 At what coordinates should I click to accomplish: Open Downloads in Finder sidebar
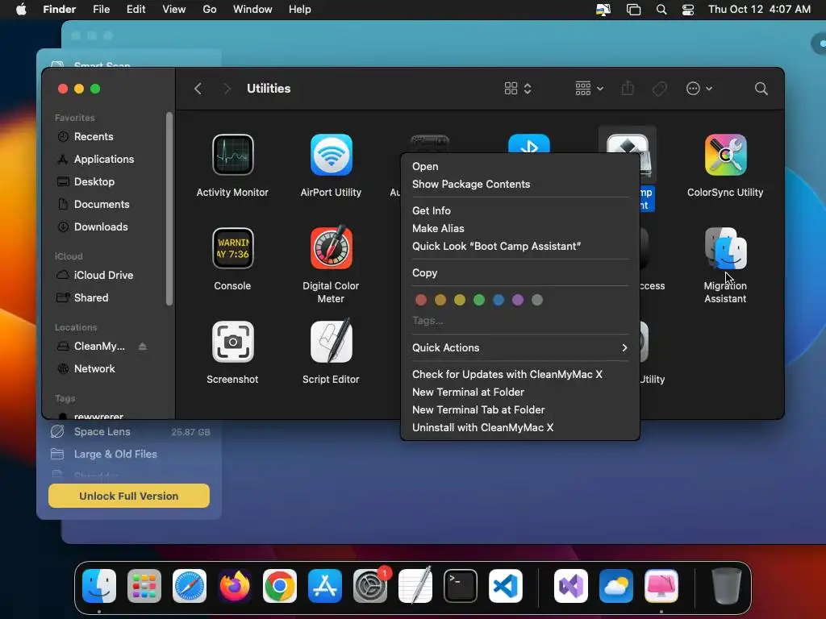[x=109, y=226]
